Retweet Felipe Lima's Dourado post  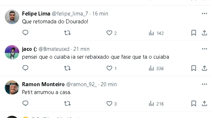pos(67,33)
